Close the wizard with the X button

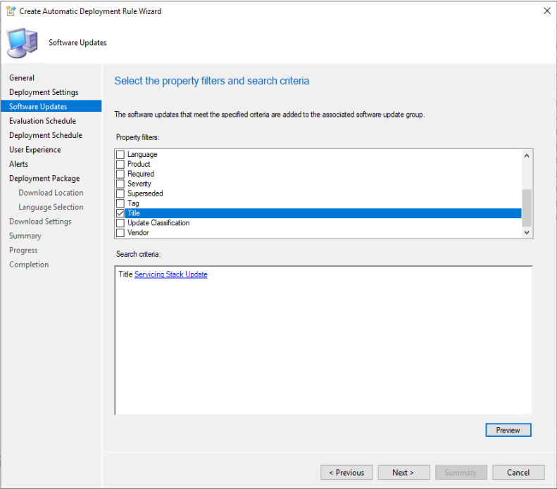click(547, 11)
